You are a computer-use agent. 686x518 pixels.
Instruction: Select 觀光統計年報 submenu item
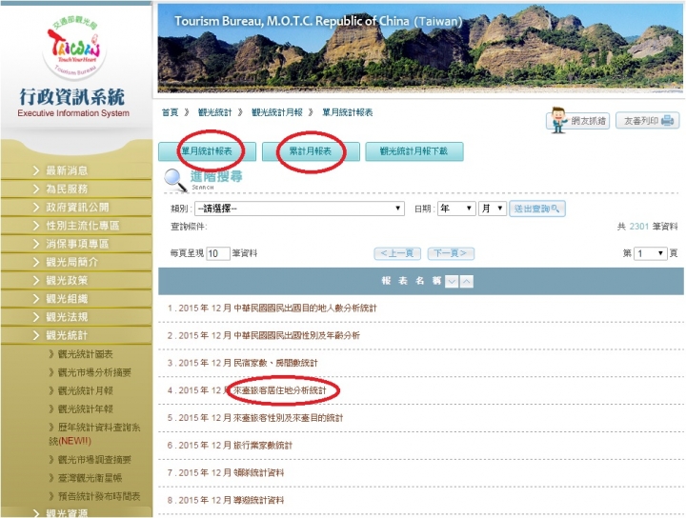pyautogui.click(x=86, y=409)
